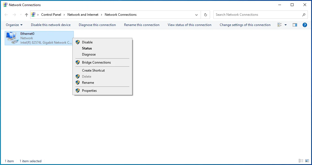Toggle the preview pane icon
The height and width of the screenshot is (165, 312).
(x=295, y=25)
